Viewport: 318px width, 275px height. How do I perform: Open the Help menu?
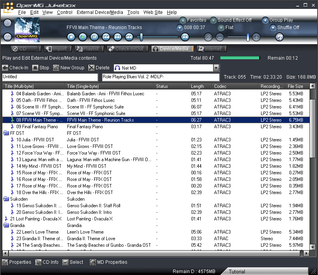[x=172, y=12]
